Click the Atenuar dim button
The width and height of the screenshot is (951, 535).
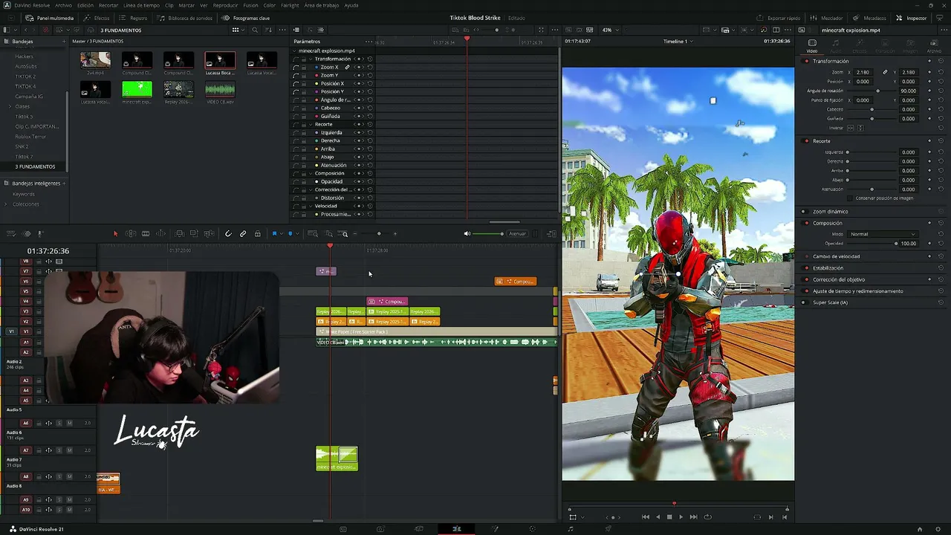click(517, 234)
